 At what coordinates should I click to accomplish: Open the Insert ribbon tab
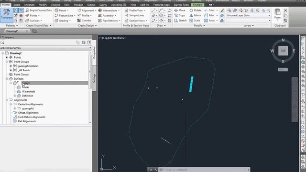click(x=17, y=5)
